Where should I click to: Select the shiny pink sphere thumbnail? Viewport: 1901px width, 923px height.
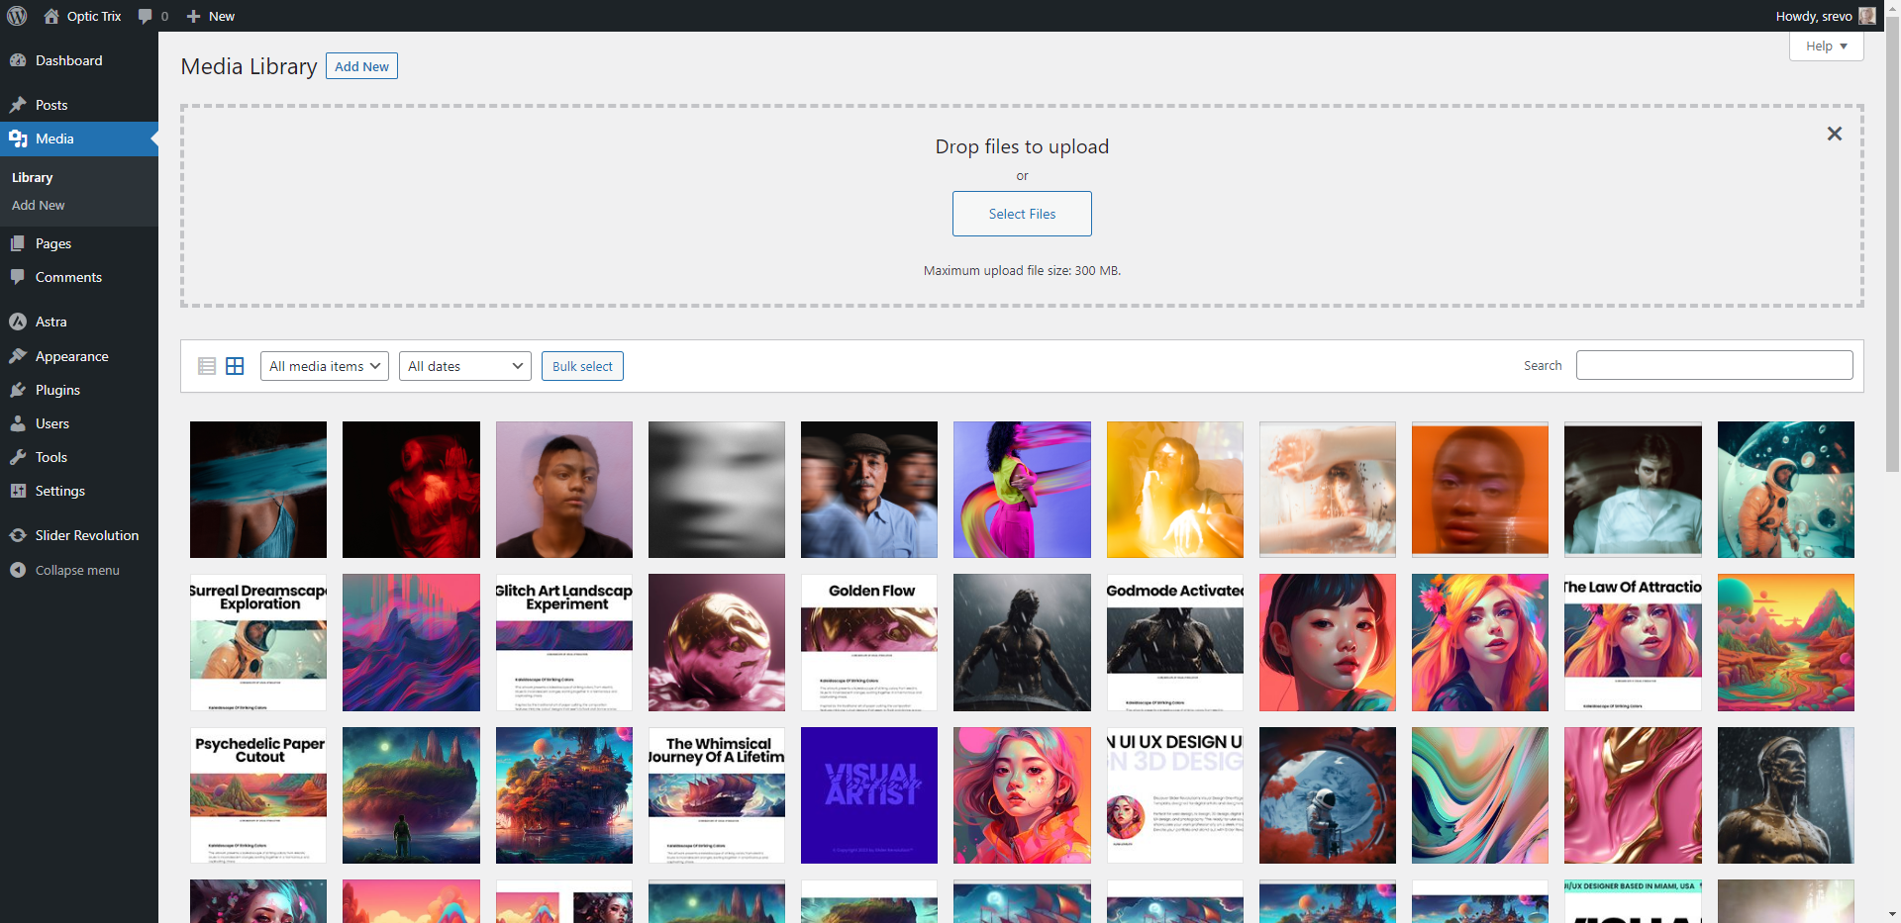717,642
